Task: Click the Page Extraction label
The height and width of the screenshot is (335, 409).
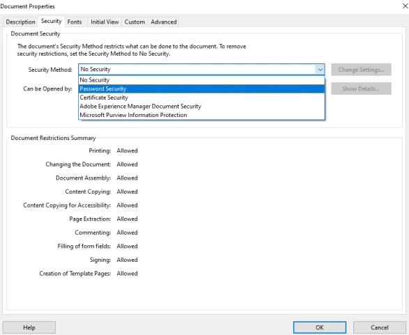Action: 90,219
